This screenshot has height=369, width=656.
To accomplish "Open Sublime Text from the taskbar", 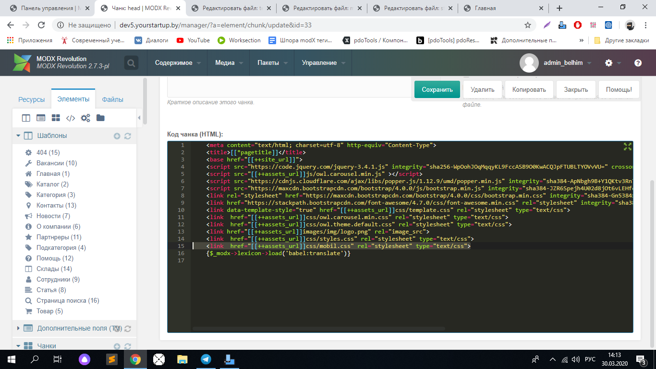I will coord(111,359).
